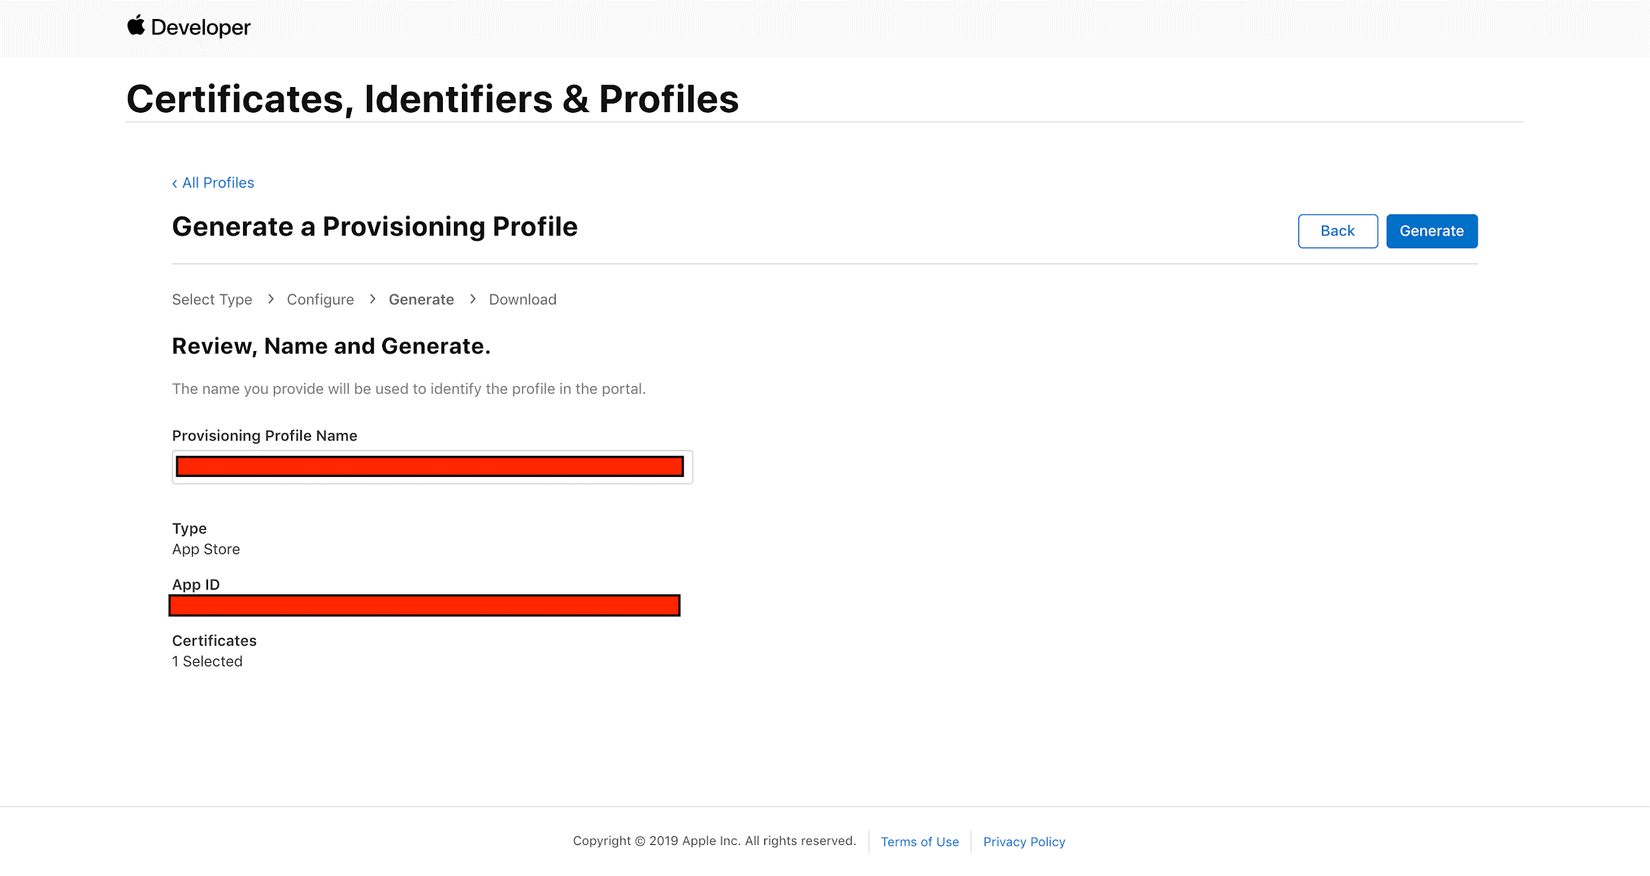Screen dimensions: 1650x876
Task: Click the Provisioning Profile Name label
Action: click(264, 435)
